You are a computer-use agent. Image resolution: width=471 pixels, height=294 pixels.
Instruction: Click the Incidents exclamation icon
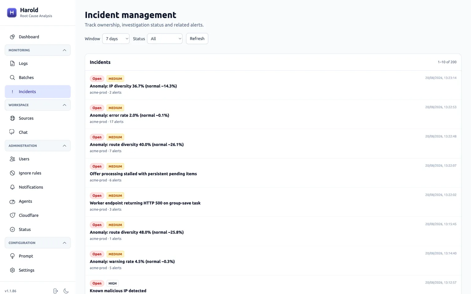tap(12, 92)
